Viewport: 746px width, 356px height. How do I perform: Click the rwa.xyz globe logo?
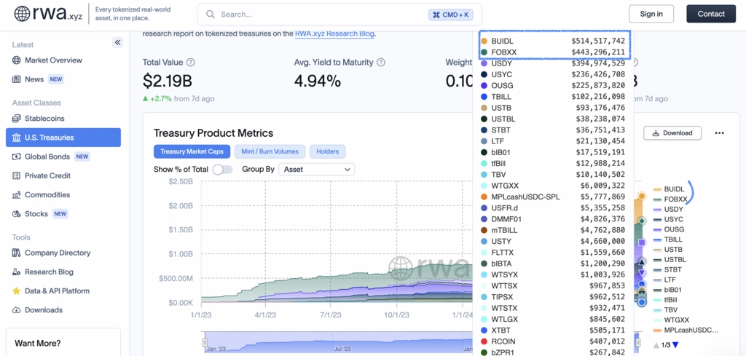pos(23,14)
